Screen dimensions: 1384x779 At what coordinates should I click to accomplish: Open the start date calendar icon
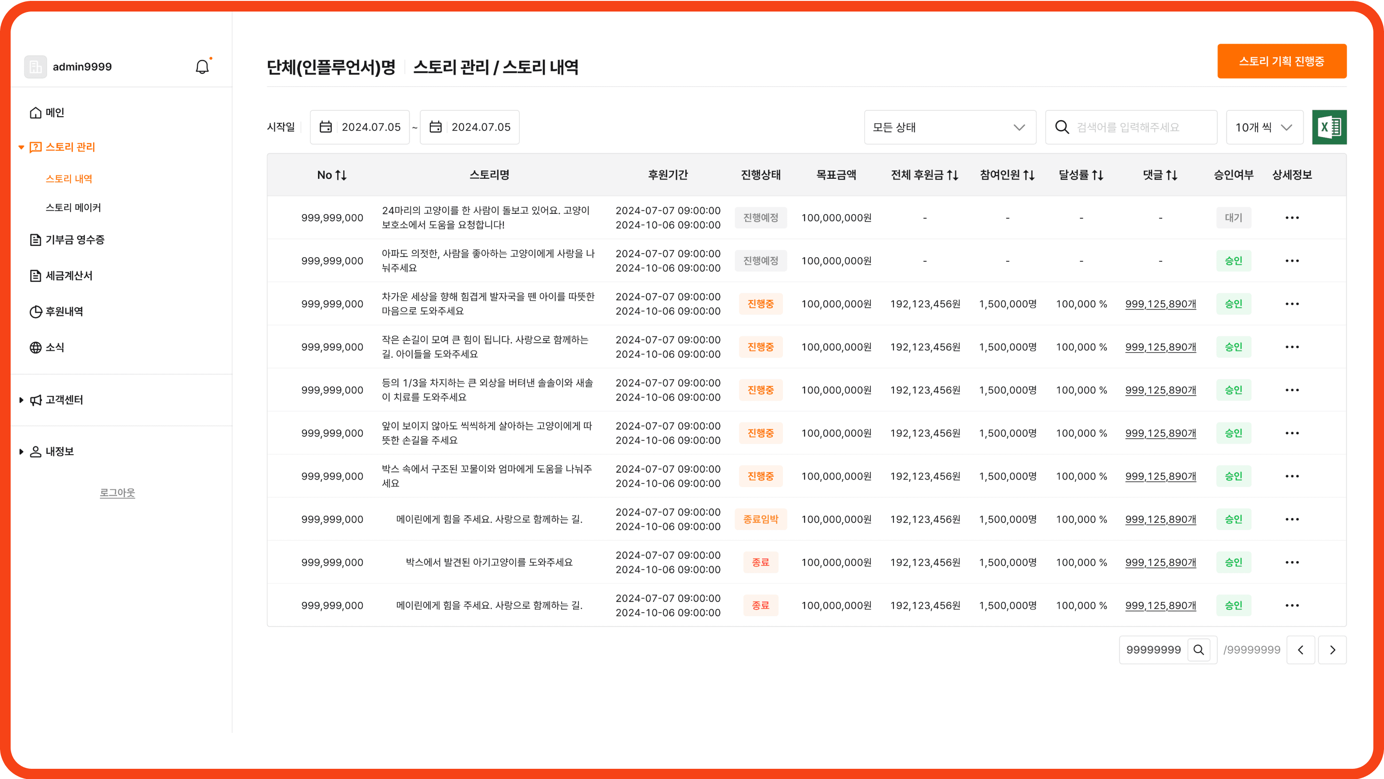[326, 127]
